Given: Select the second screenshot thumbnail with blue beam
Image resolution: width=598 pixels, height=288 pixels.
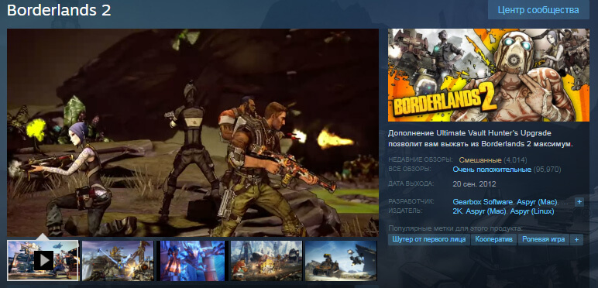Looking at the screenshot, I should [118, 260].
